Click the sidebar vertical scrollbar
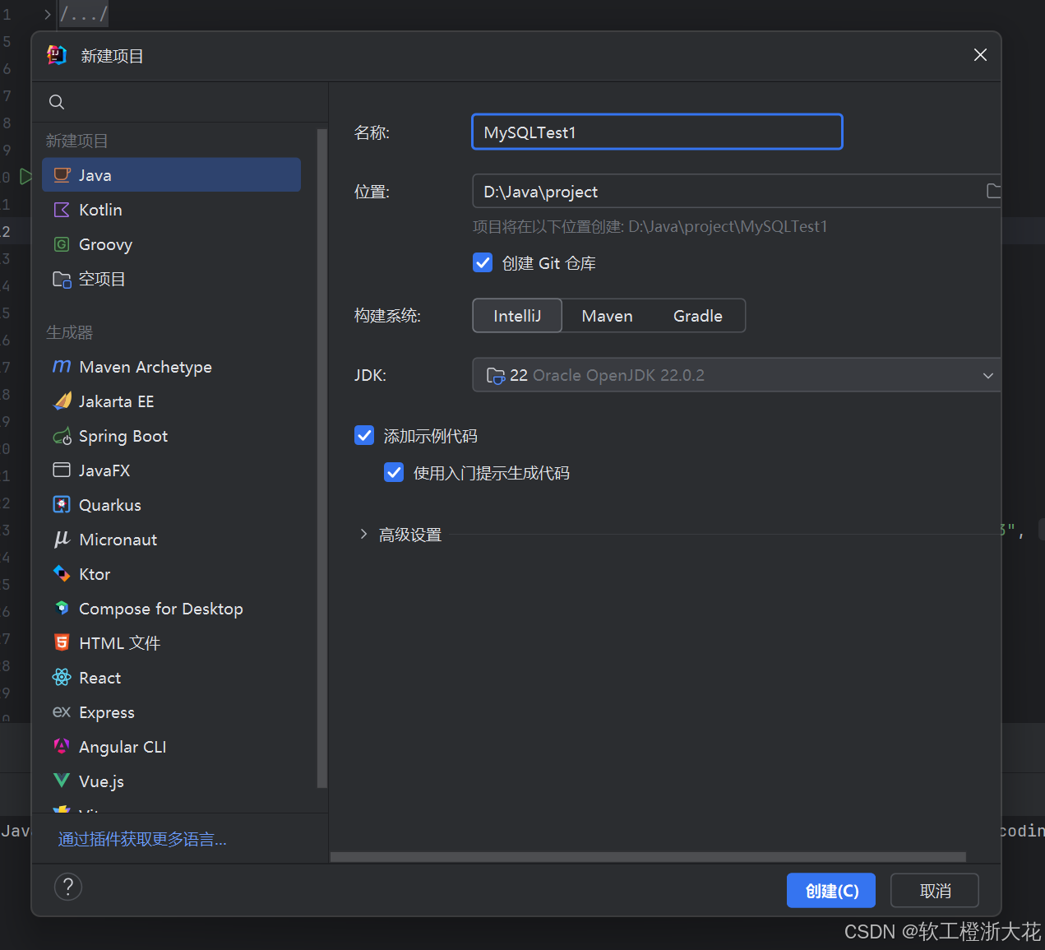The height and width of the screenshot is (950, 1045). pos(321,458)
